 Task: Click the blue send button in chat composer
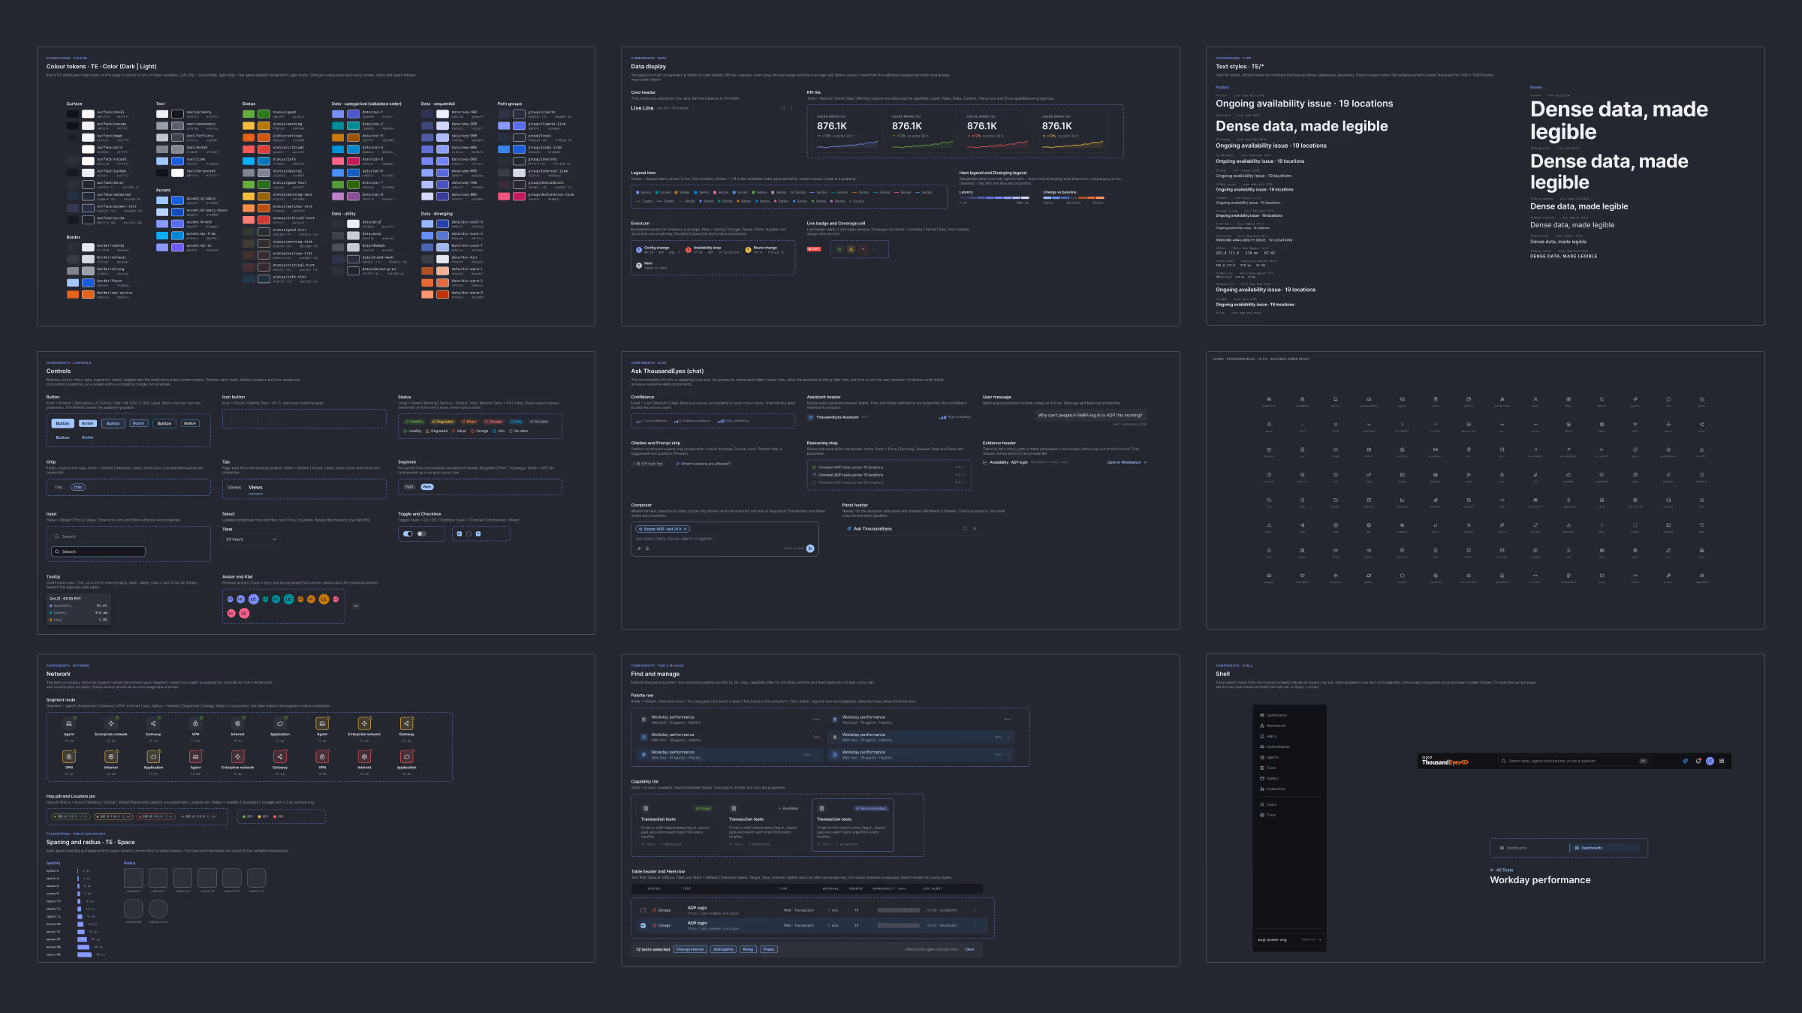(810, 549)
